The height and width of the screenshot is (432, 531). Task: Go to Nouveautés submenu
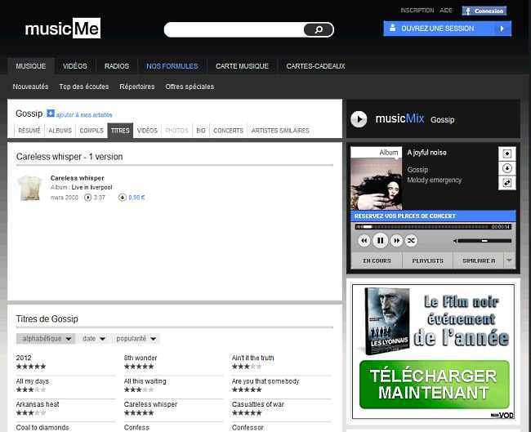pos(30,87)
